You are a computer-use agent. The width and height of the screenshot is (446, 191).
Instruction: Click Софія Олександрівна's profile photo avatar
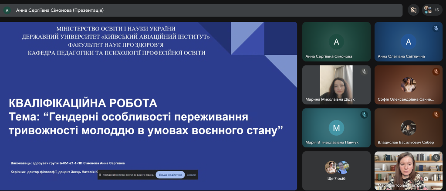point(408,85)
